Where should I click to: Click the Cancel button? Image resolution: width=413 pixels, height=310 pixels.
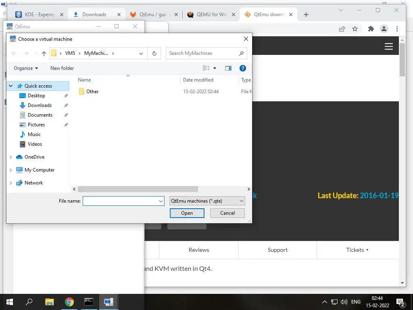227,213
